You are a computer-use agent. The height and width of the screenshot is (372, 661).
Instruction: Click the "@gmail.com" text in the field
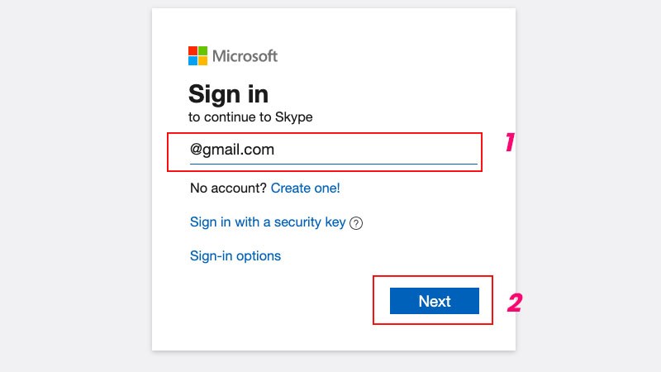coord(232,150)
